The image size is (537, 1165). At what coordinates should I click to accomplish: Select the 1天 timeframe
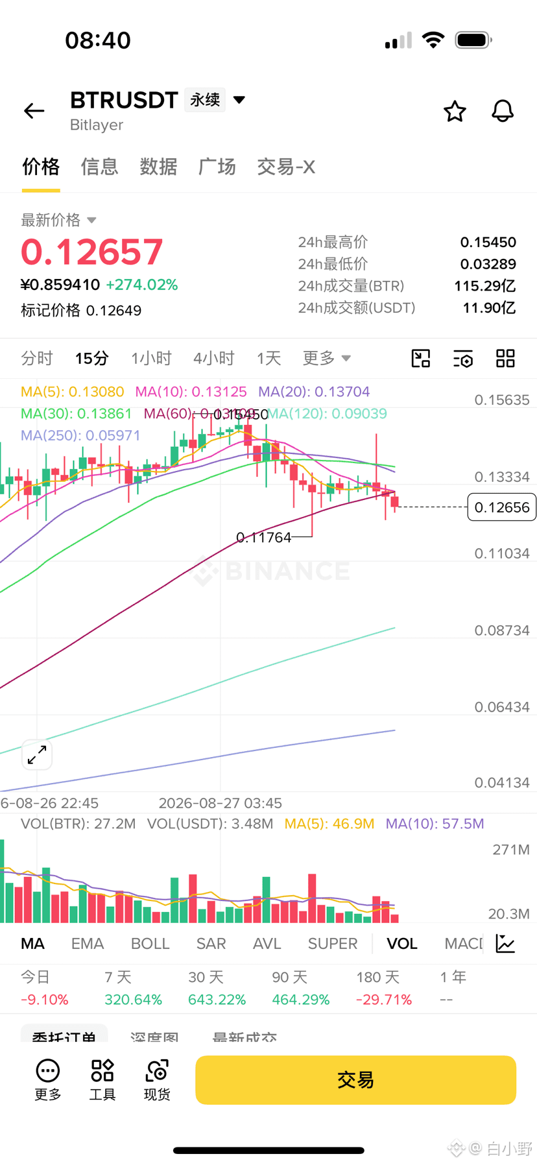268,358
